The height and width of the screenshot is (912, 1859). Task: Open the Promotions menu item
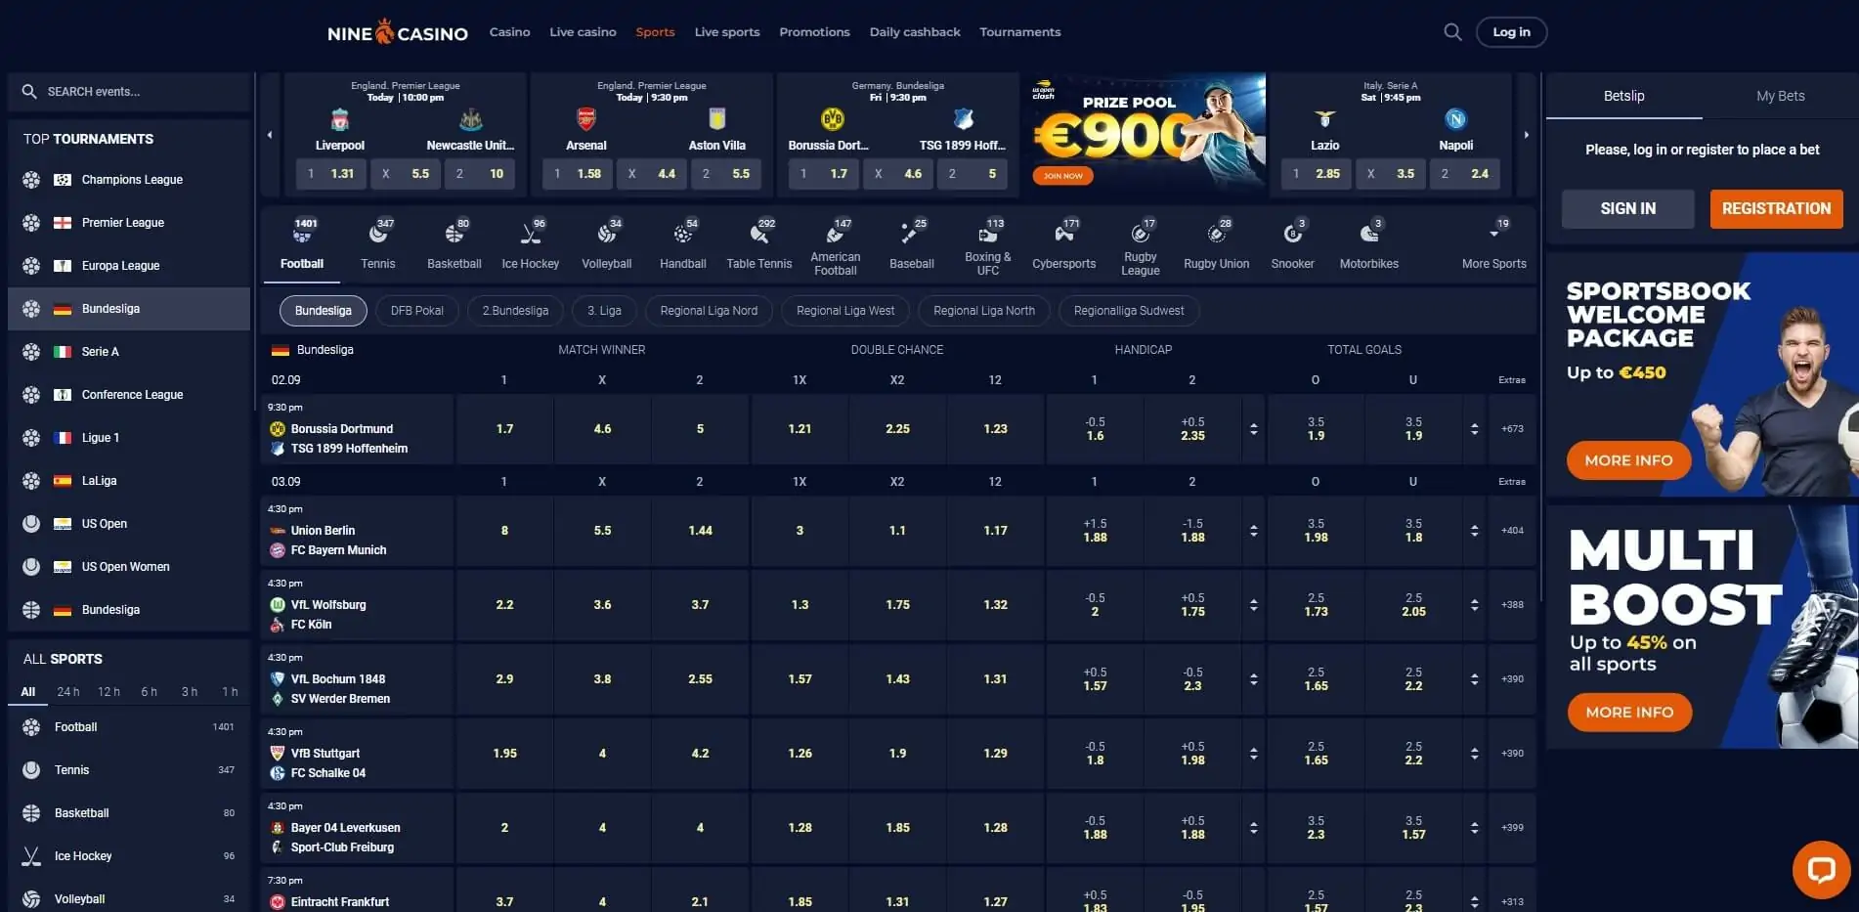click(814, 31)
